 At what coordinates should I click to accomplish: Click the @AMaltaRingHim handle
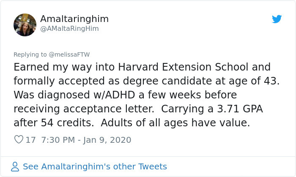click(x=69, y=28)
